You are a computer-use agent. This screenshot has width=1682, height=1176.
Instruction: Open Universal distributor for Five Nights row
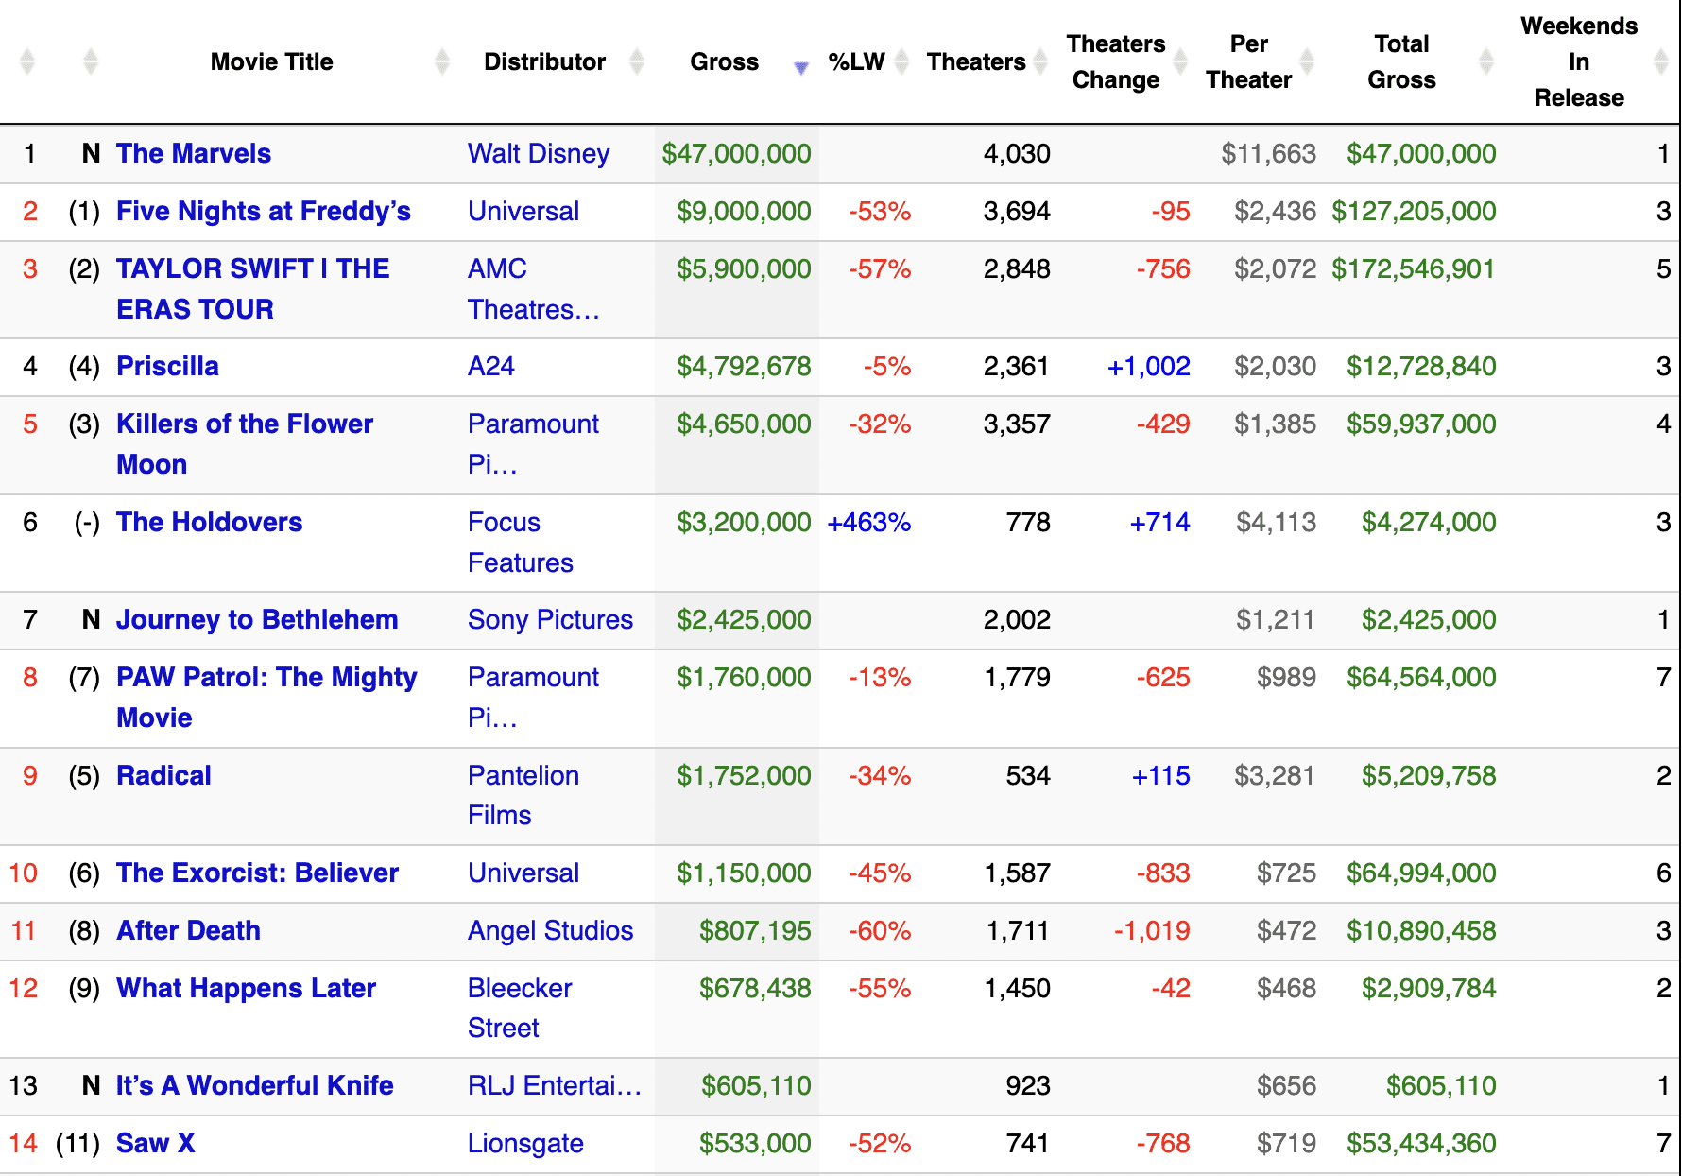point(523,211)
